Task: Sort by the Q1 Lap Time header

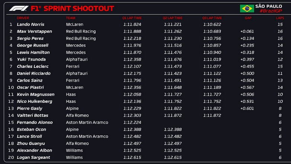Action: 132,18
